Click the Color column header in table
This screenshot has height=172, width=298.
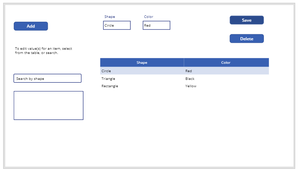tap(226, 62)
